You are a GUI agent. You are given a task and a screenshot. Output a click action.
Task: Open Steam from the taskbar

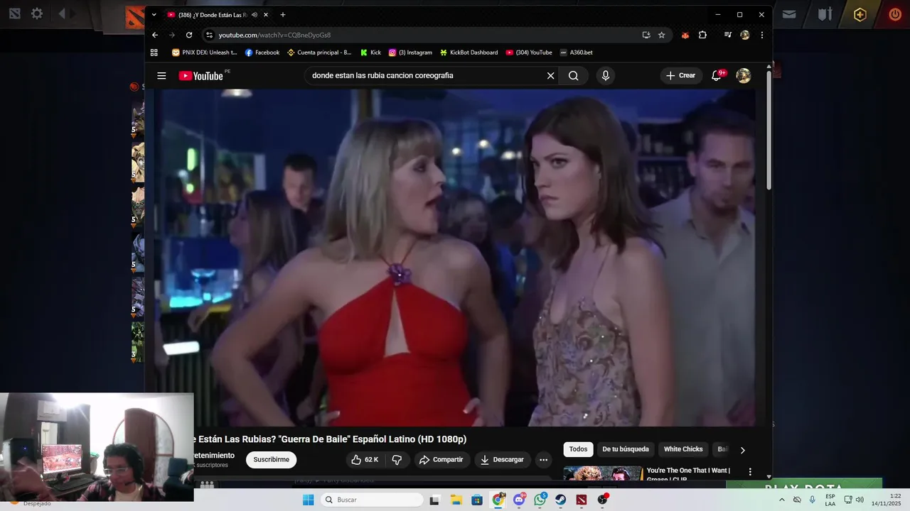pyautogui.click(x=561, y=500)
